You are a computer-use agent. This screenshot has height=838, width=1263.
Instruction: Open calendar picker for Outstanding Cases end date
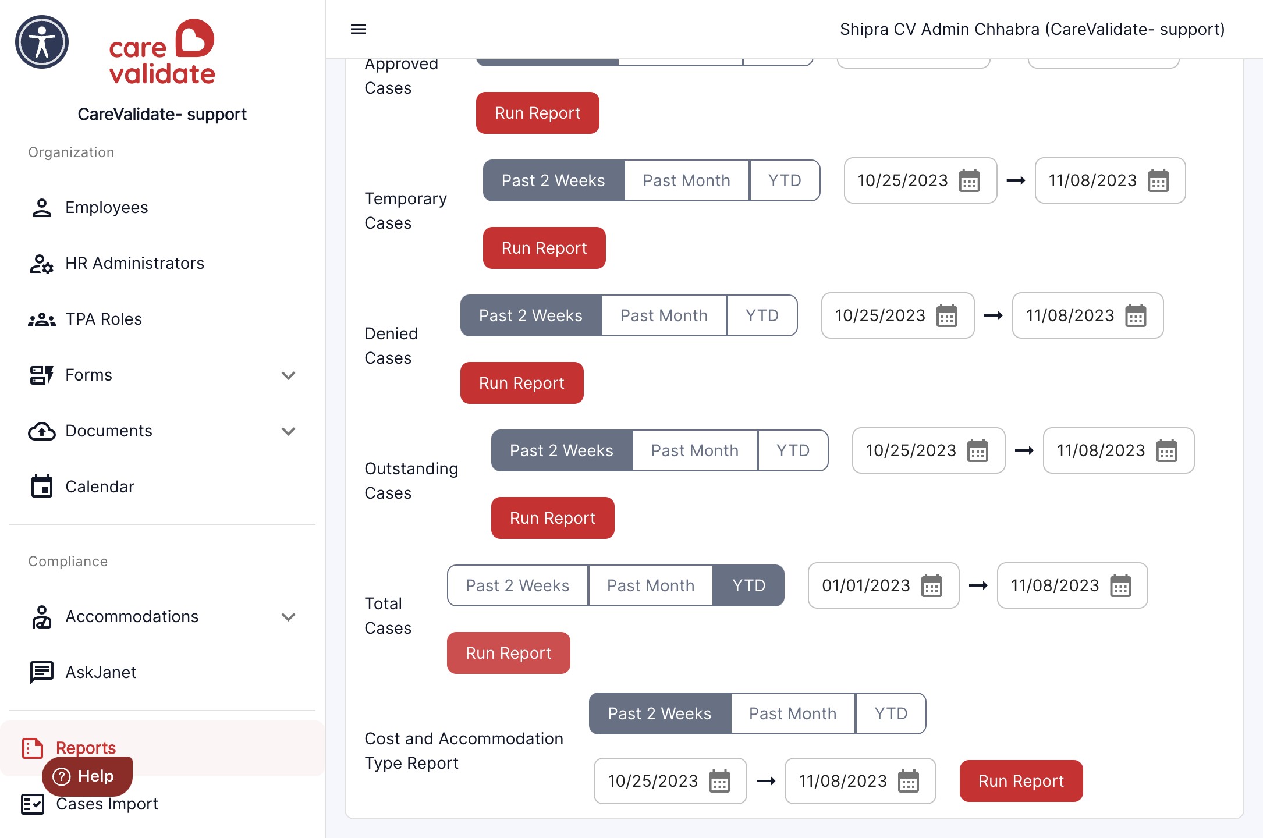(1166, 450)
